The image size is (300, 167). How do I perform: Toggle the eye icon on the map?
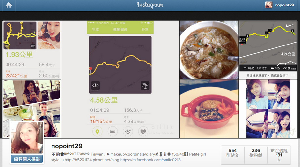[95, 85]
